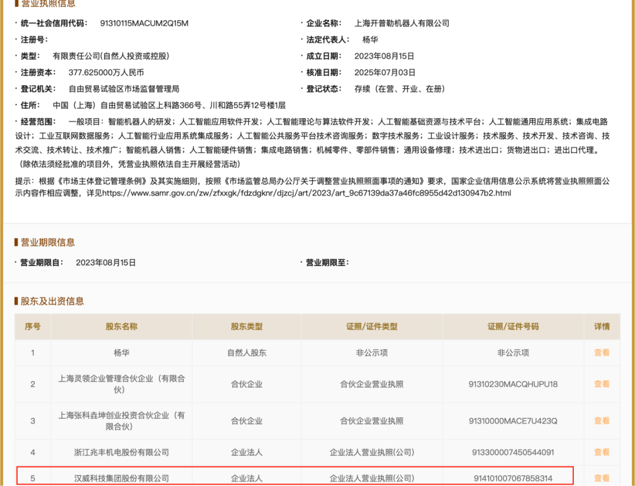Open 查看 details for 上海张科垚坤创业投资合伙企业
635x486 pixels.
[601, 421]
